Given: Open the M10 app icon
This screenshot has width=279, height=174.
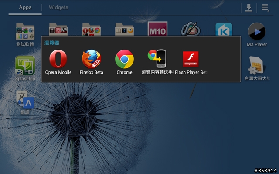Looking at the screenshot, I should coord(157,29).
